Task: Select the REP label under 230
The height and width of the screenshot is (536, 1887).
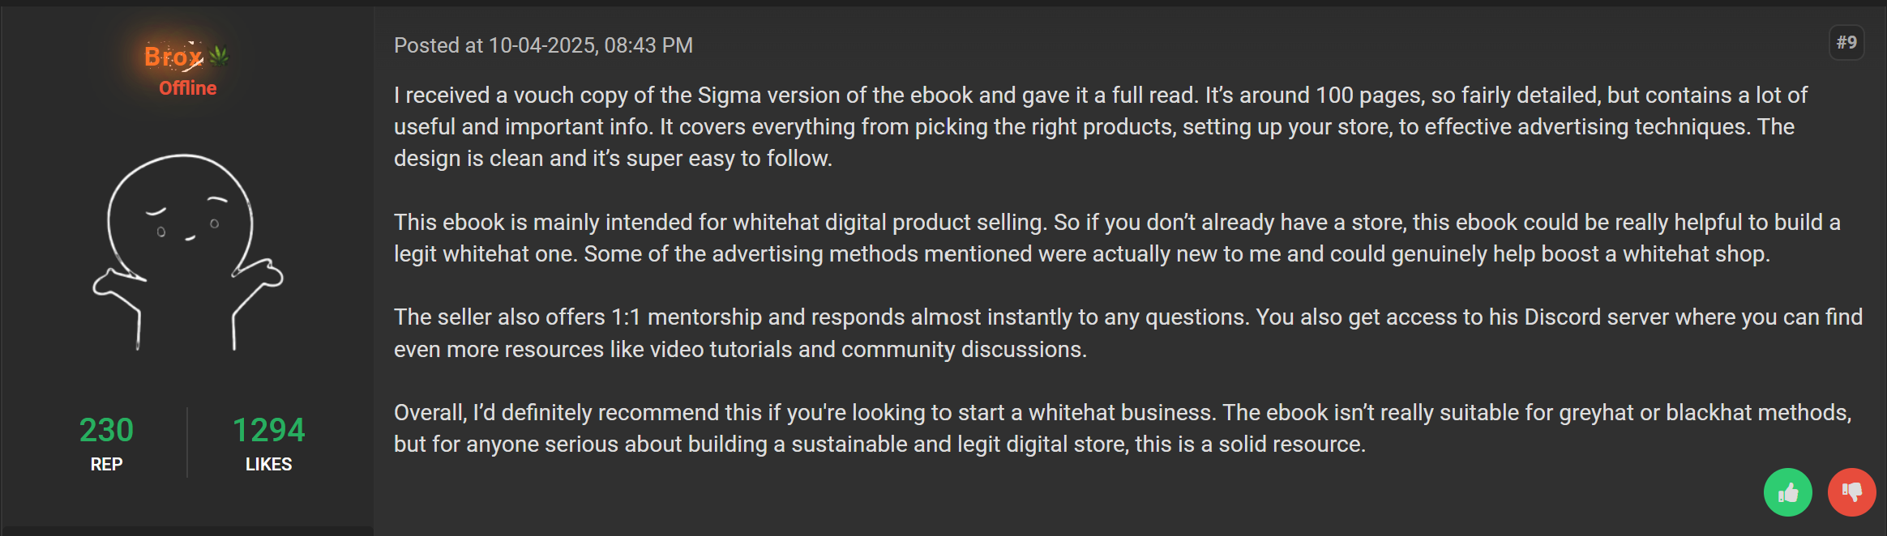Action: pyautogui.click(x=106, y=464)
